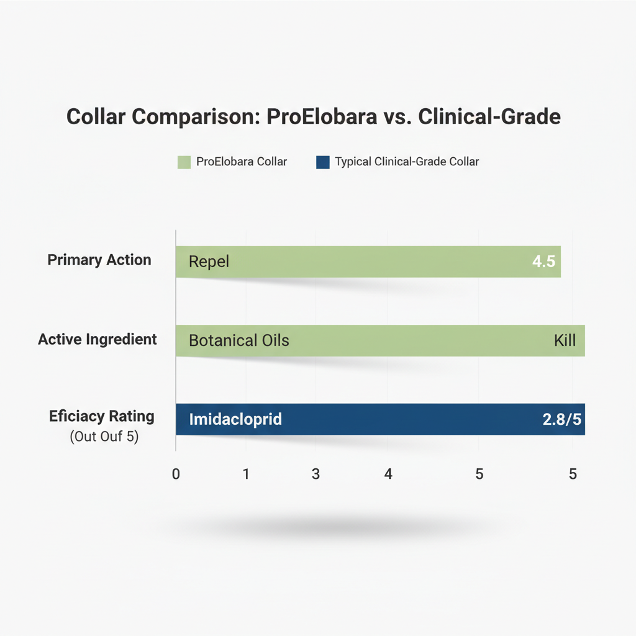Click the 2.8/5 value on the blue bar
This screenshot has height=636, width=636.
click(561, 419)
